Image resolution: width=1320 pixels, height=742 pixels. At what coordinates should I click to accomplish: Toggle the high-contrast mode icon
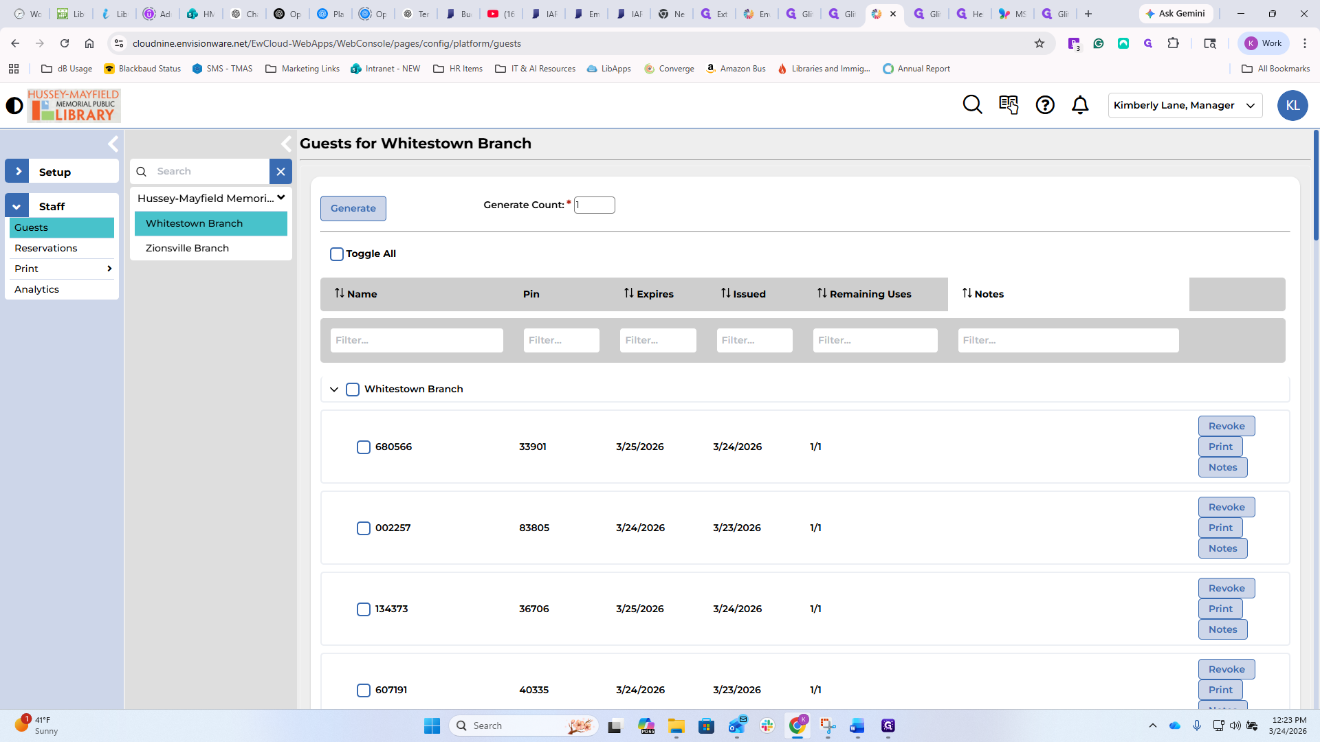(x=14, y=106)
